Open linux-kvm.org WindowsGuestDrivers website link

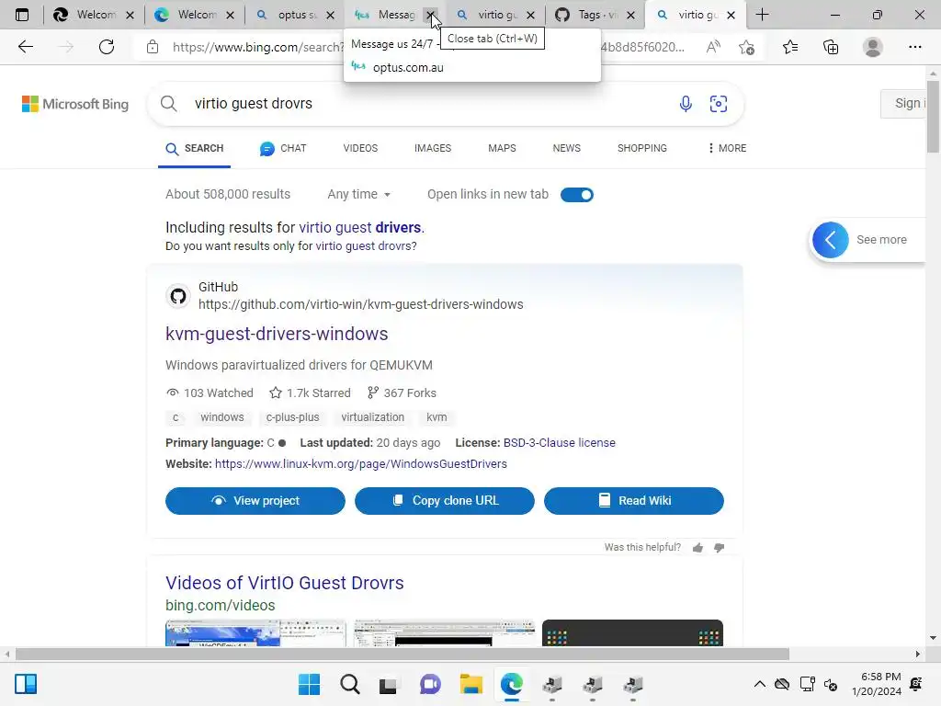point(360,464)
